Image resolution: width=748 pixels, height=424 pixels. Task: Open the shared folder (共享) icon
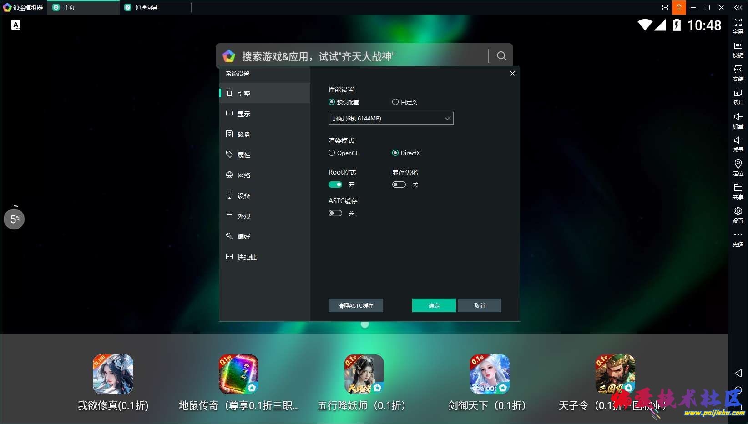tap(738, 191)
